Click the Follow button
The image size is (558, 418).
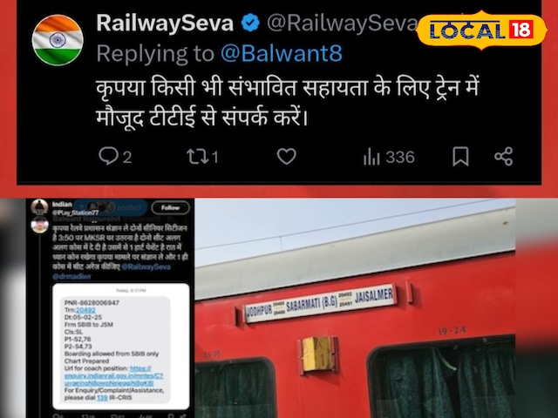[x=171, y=207]
